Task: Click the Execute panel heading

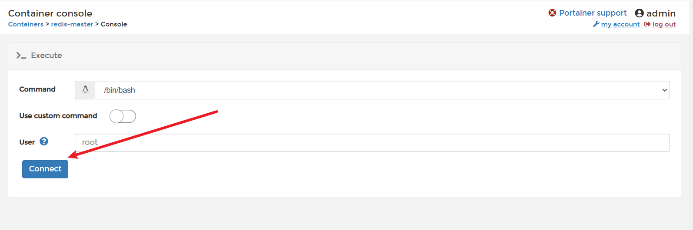Action: tap(47, 56)
